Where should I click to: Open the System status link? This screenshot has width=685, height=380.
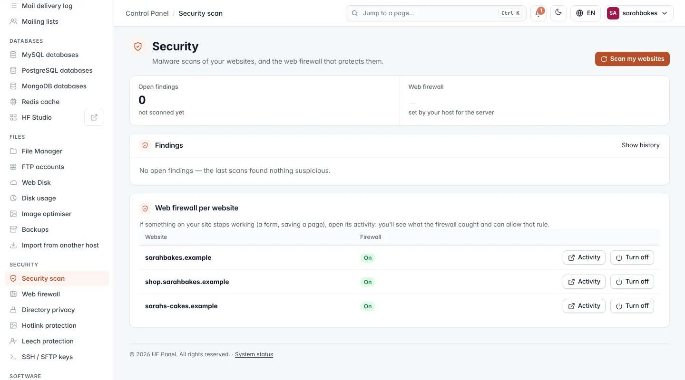click(x=254, y=354)
